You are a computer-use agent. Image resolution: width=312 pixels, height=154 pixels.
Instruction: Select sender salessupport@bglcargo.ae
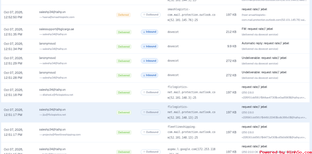click(x=57, y=29)
